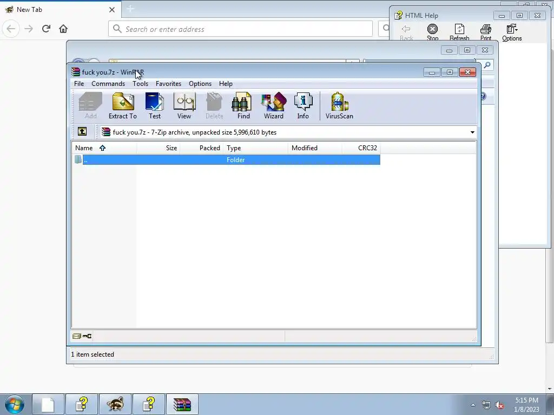Launch the Wizard tool
The image size is (554, 415).
(273, 105)
